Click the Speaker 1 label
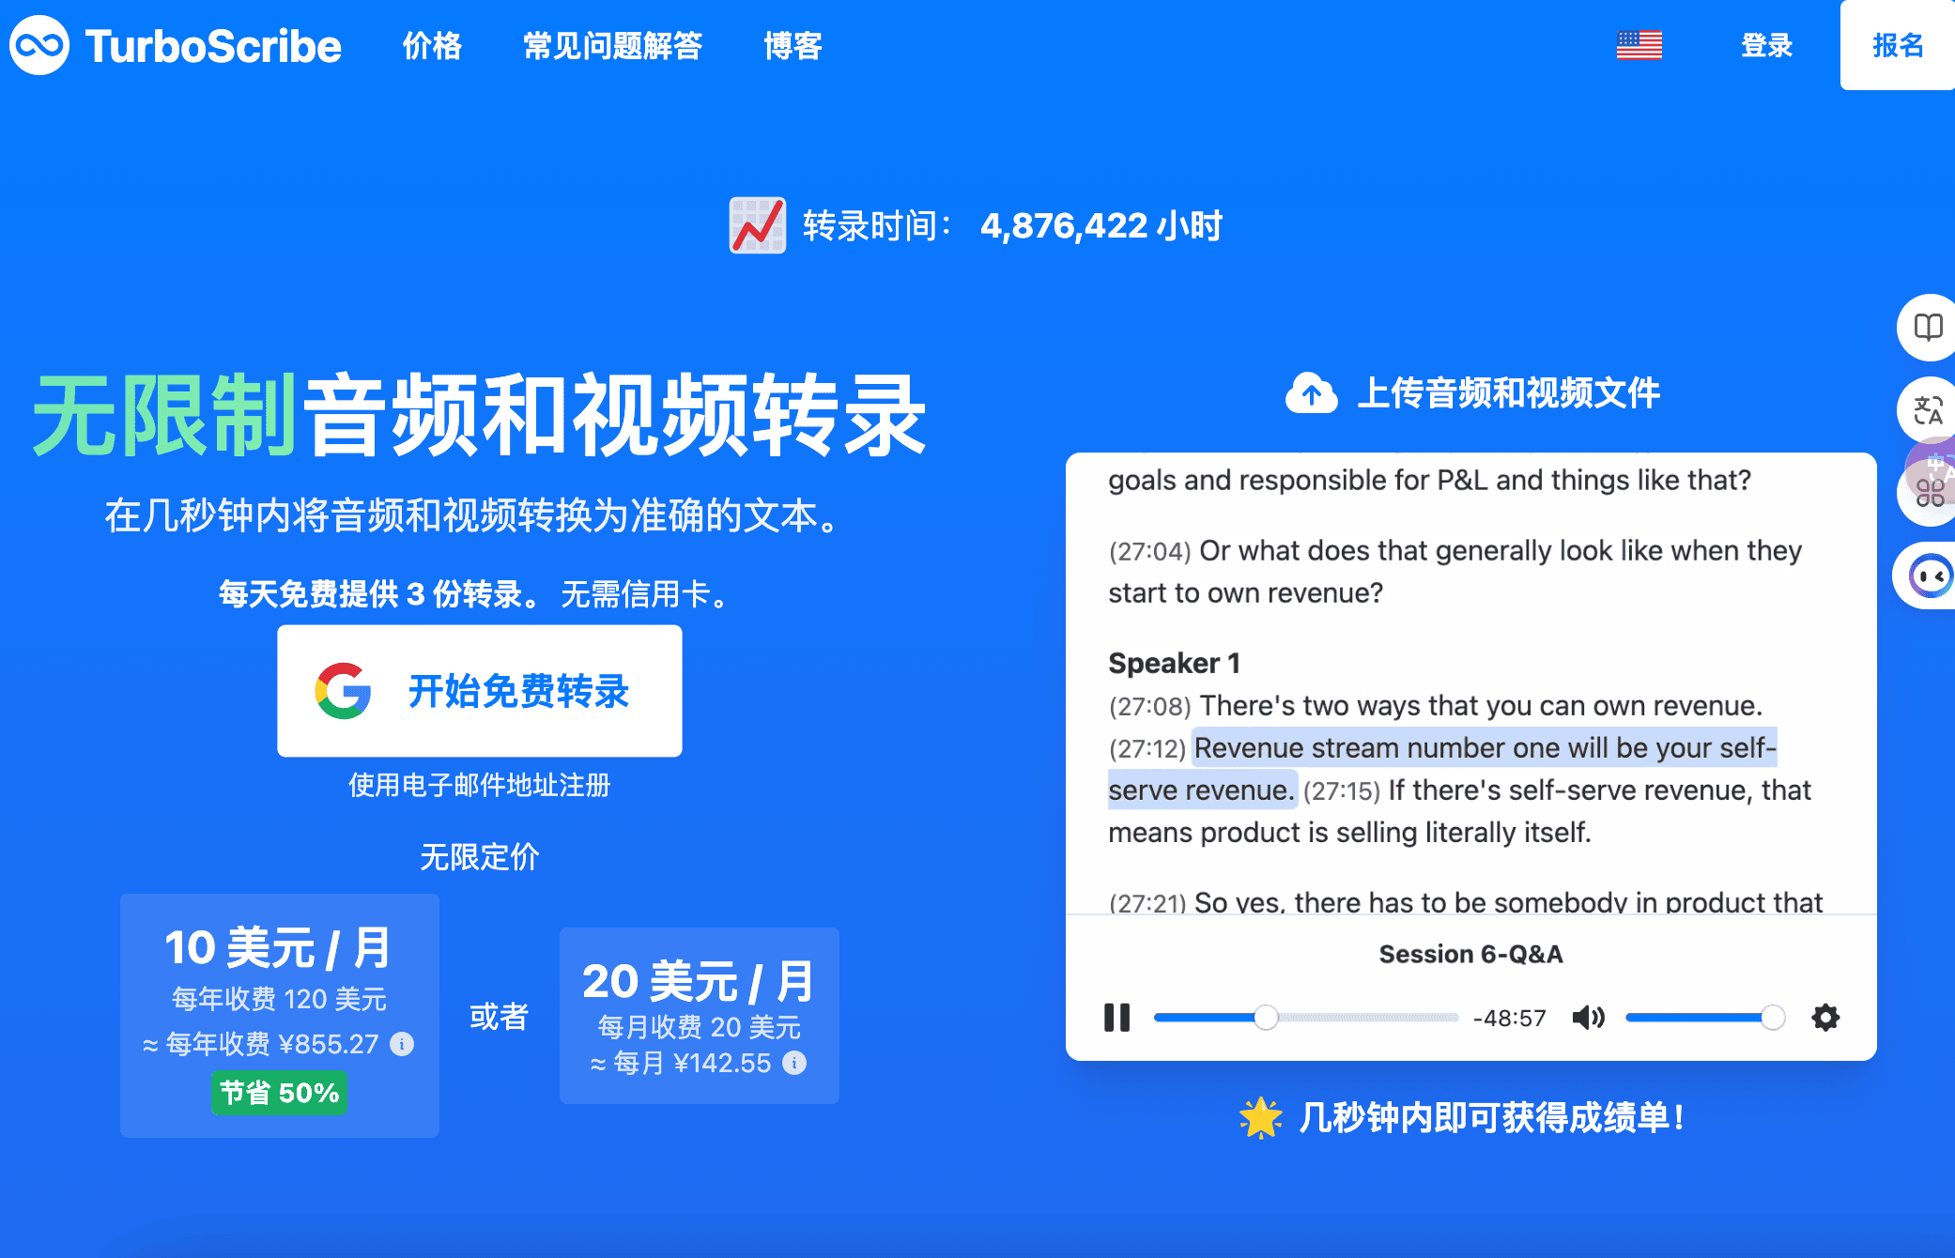Viewport: 1955px width, 1258px height. pos(1174,663)
